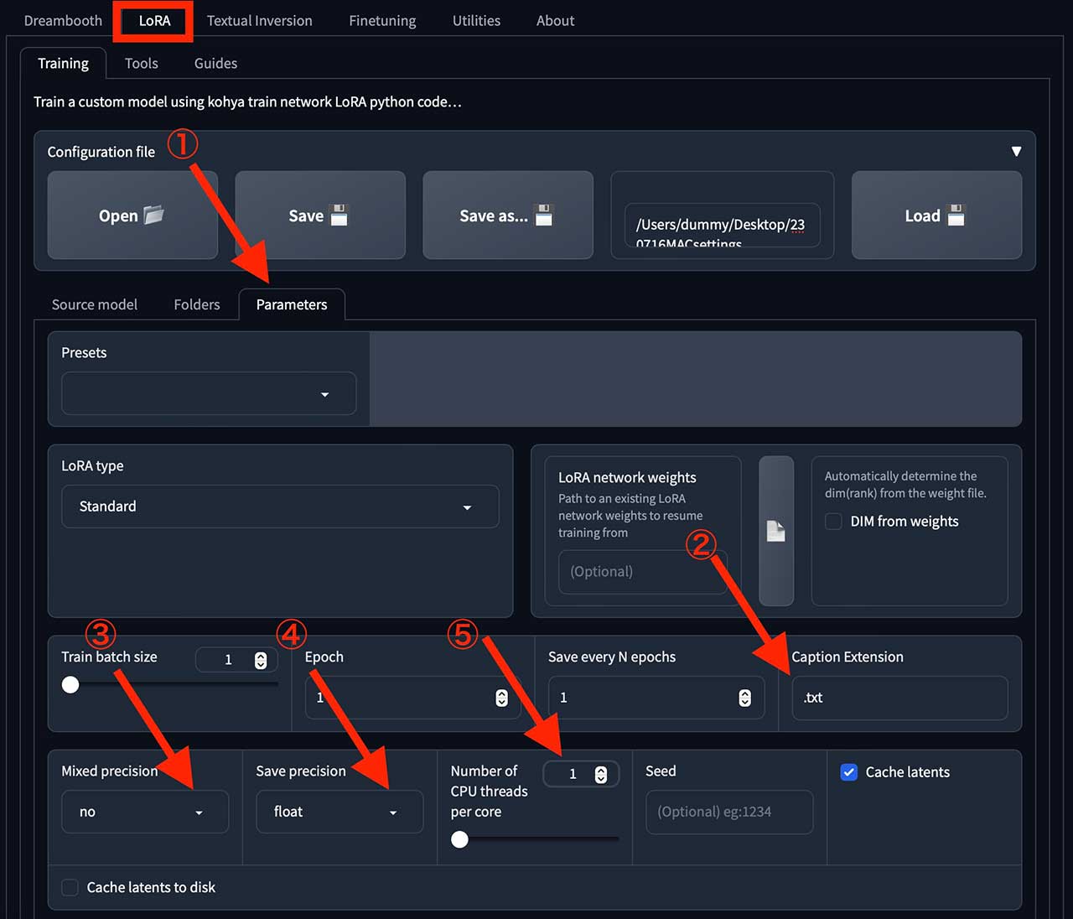Screen dimensions: 1073x919
Task: Open the Source model tab
Action: pyautogui.click(x=95, y=304)
